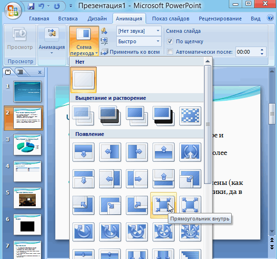The height and width of the screenshot is (259, 277).
Task: Select the Прямоугольник внутрь box-in transition
Action: click(x=164, y=205)
